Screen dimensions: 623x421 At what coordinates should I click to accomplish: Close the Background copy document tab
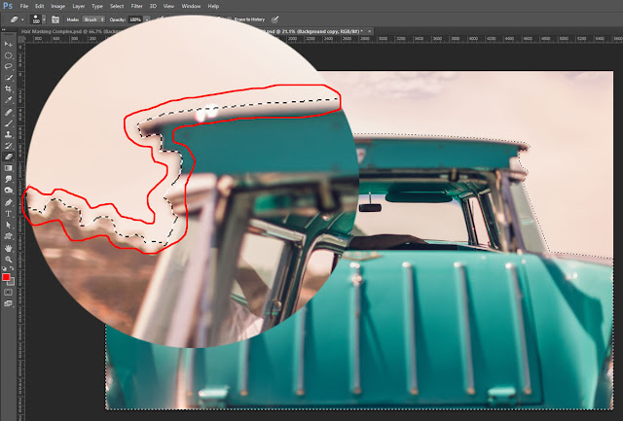370,31
